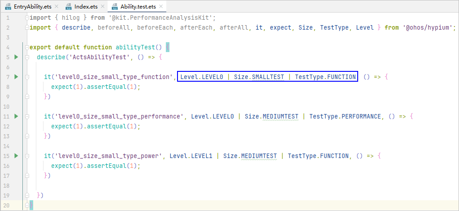
Task: Run the level0_size_small_type_performance test from gutter
Action: 16,116
